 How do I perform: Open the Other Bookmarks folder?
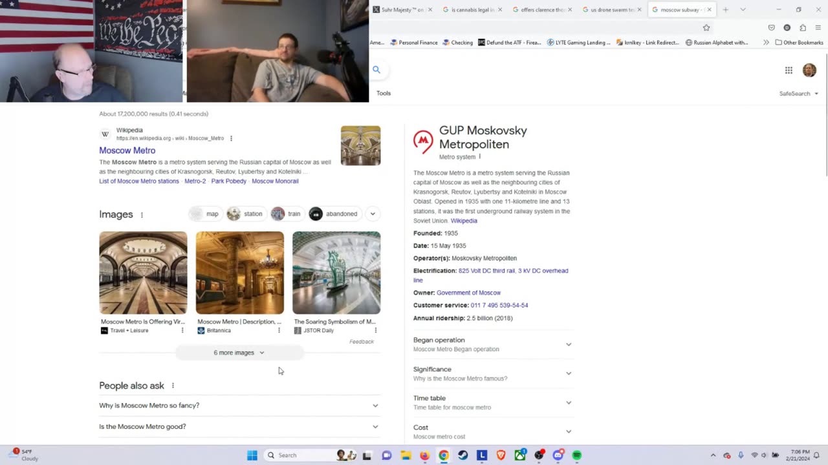coord(799,43)
